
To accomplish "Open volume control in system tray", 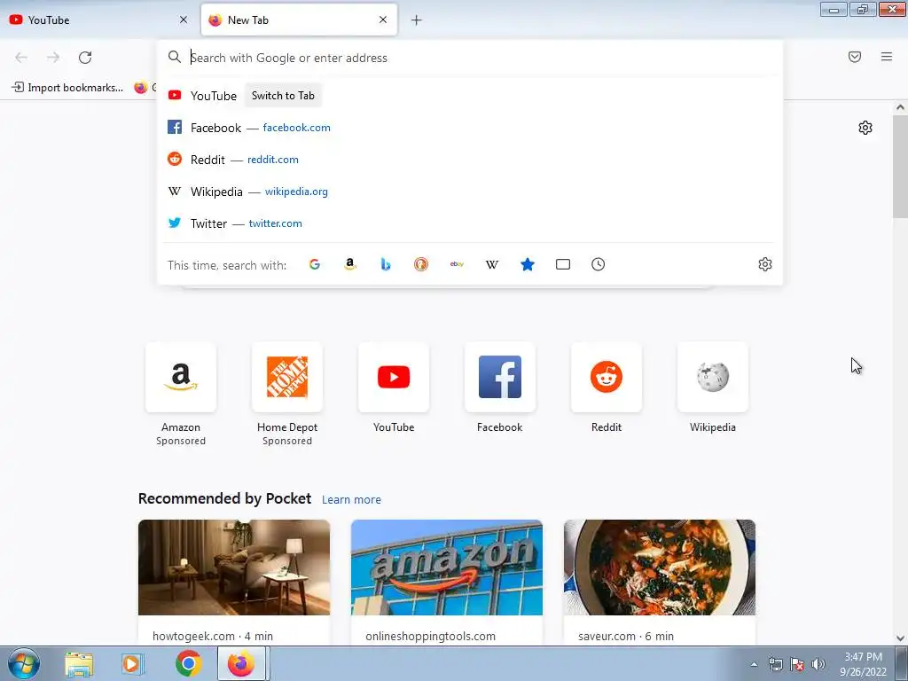I will pos(818,664).
